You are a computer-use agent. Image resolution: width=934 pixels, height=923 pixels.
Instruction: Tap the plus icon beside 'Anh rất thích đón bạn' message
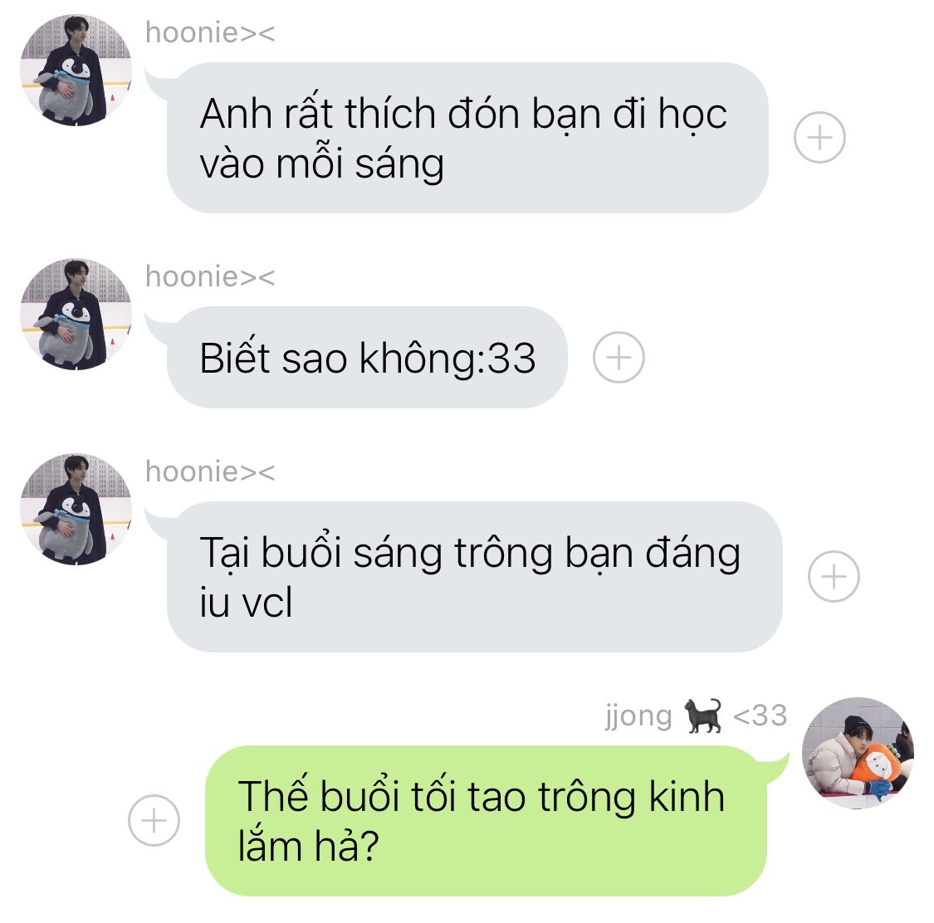[x=819, y=137]
